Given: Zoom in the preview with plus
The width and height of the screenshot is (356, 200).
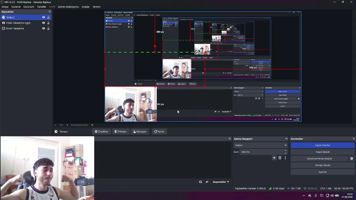Looking at the screenshot, I should tap(67, 125).
